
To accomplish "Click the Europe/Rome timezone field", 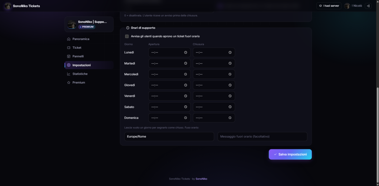I will pos(169,137).
